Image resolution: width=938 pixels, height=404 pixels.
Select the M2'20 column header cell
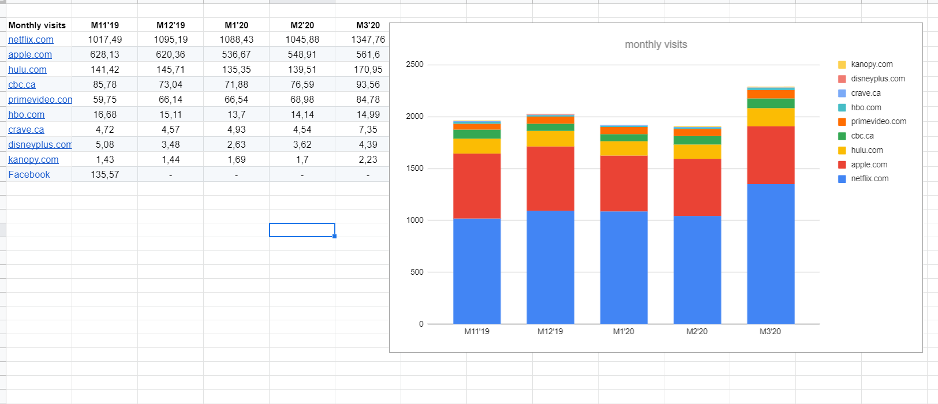(x=302, y=25)
